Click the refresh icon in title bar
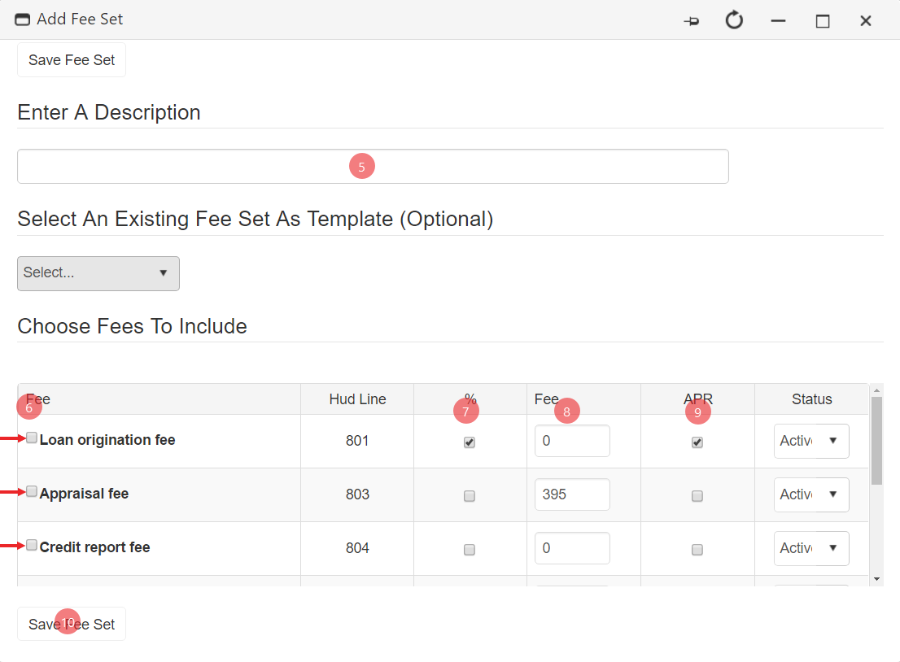 pyautogui.click(x=734, y=20)
